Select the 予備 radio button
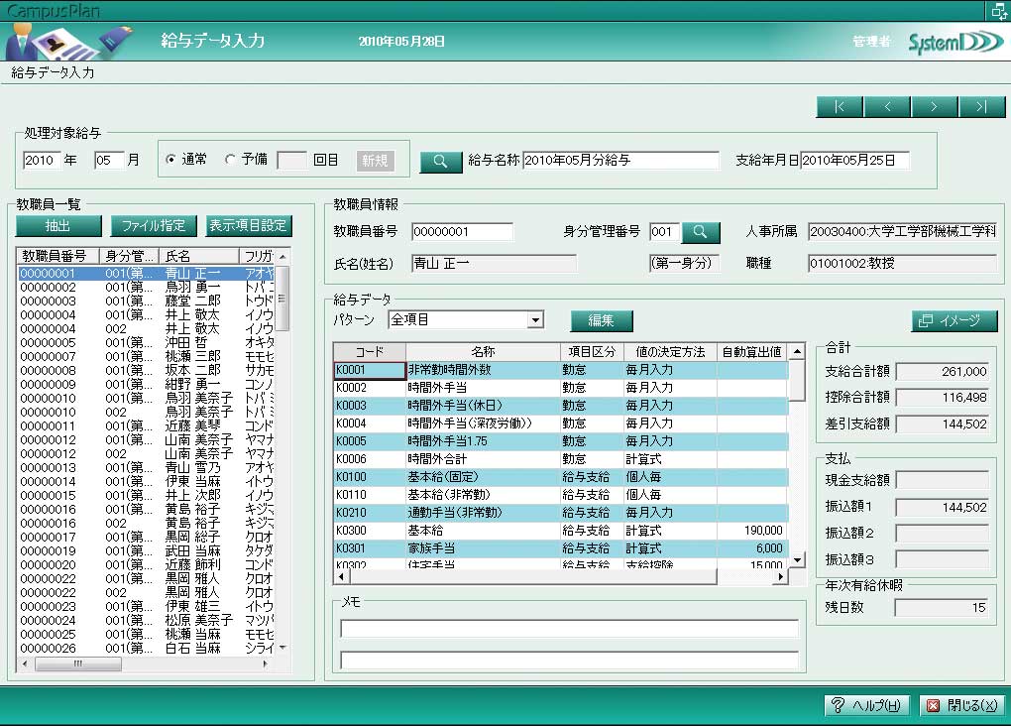The height and width of the screenshot is (726, 1011). [x=231, y=160]
